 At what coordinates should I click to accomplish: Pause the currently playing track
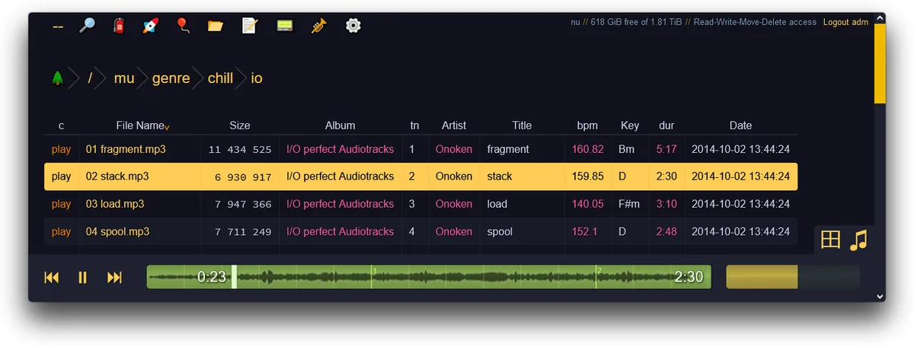point(83,278)
